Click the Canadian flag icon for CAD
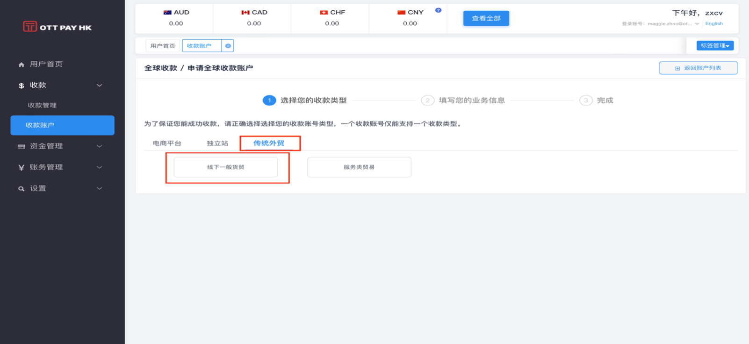 (x=245, y=13)
